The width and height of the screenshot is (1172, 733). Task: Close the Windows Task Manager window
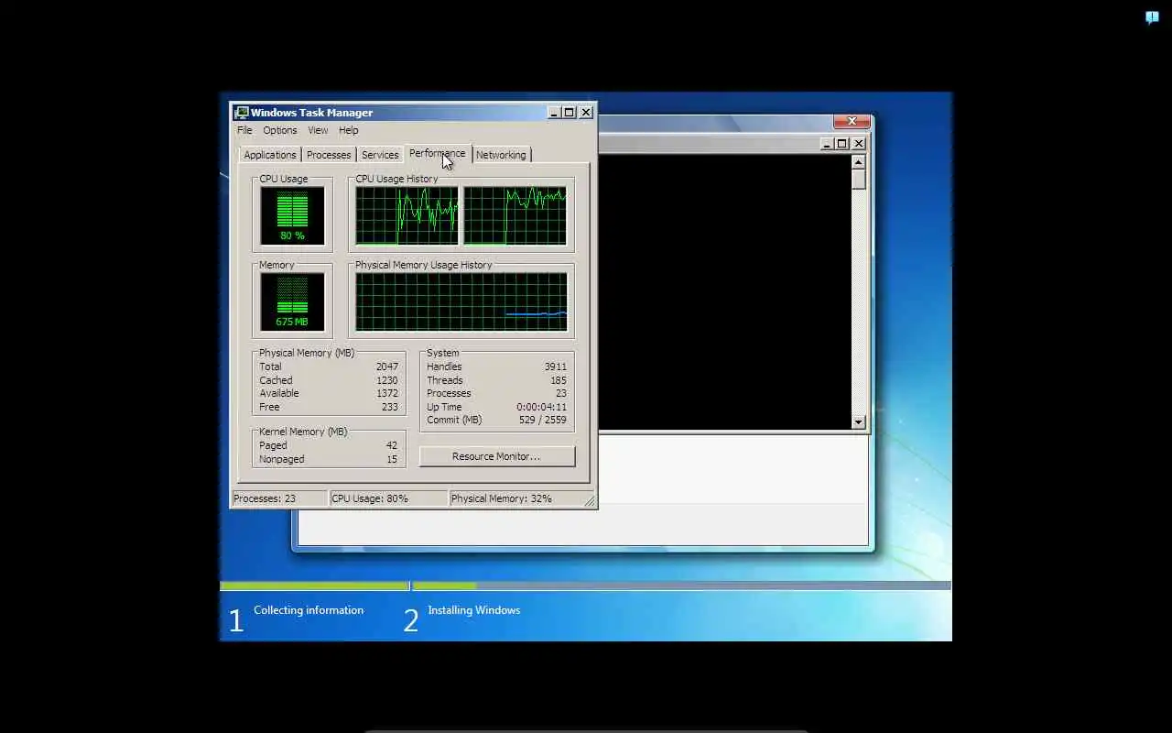586,113
